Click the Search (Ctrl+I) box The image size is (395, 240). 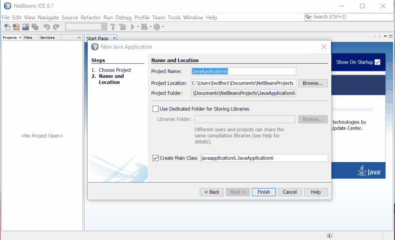click(349, 17)
